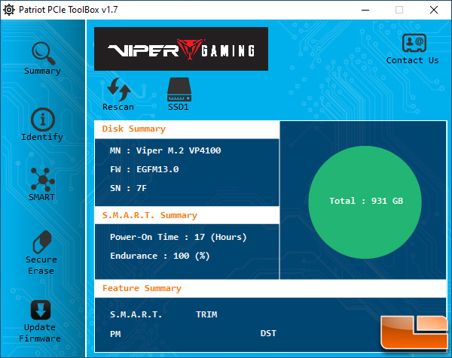Screen dimensions: 452x358
Task: Click the serial number line SN : 7F
Action: [x=128, y=188]
